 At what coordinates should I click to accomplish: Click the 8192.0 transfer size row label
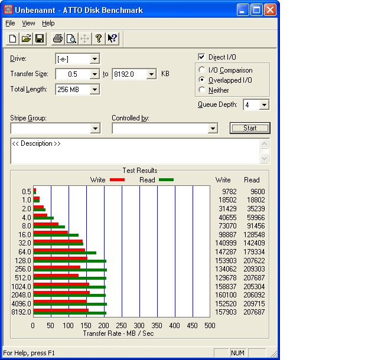coord(21,312)
